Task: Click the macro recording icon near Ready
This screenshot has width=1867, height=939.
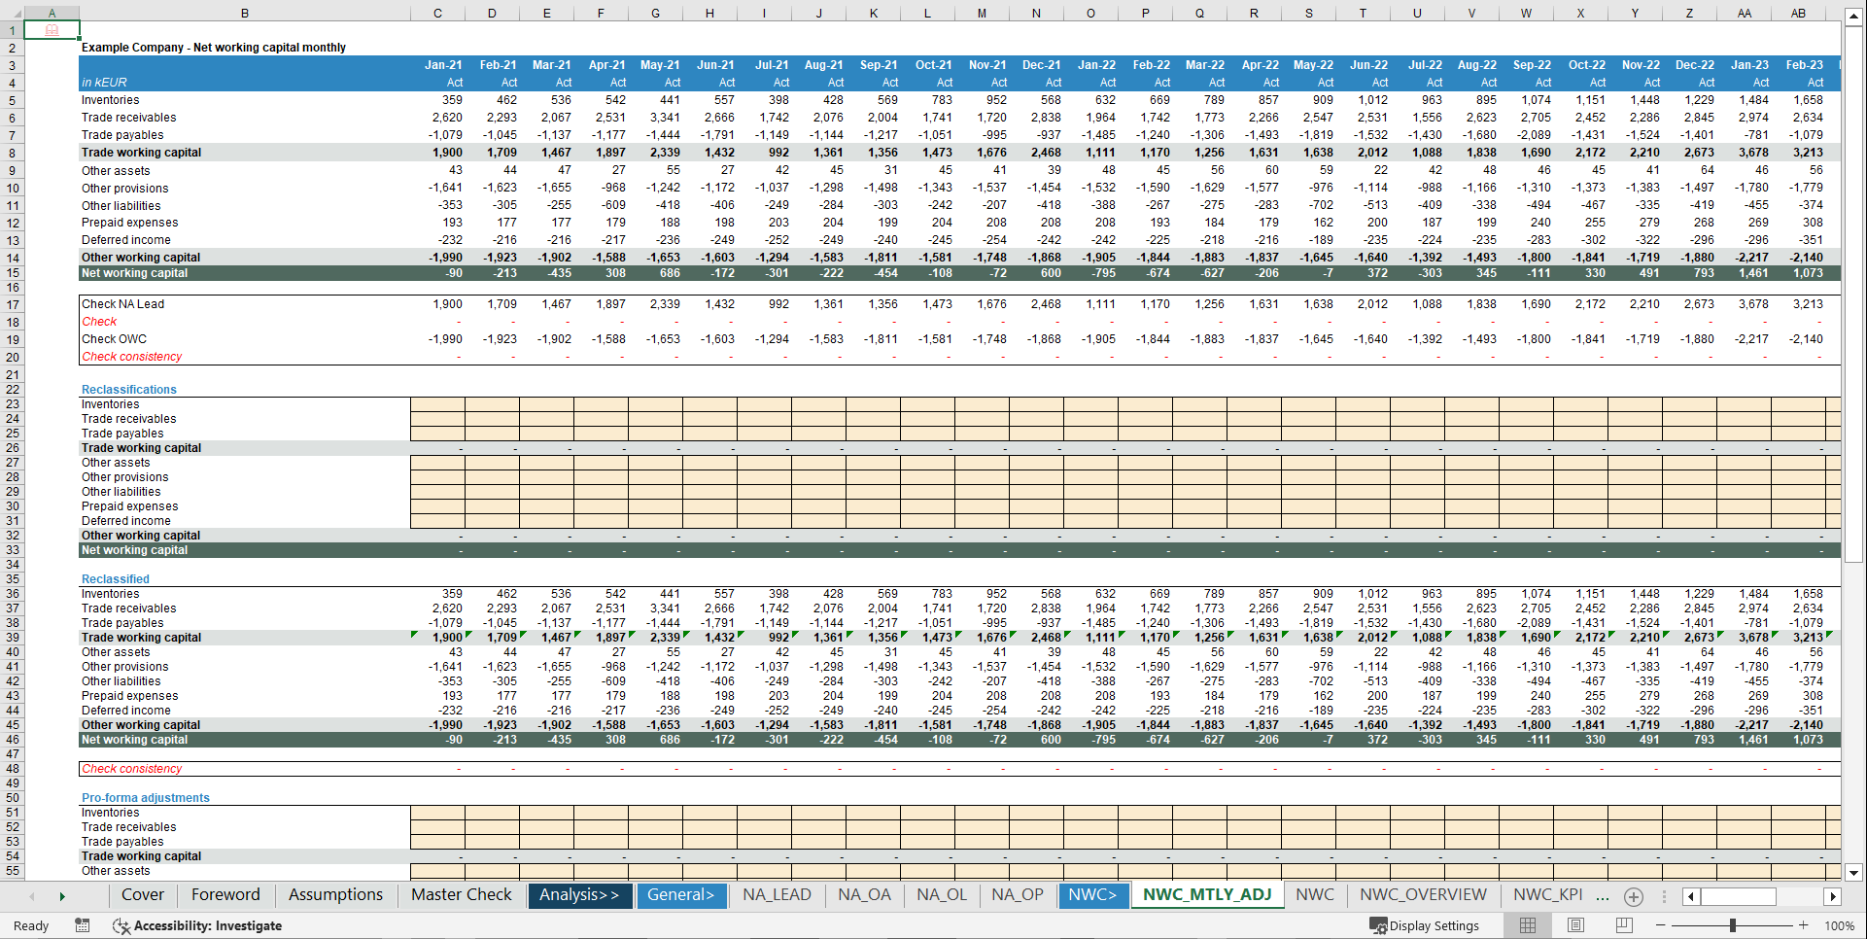Action: [83, 925]
